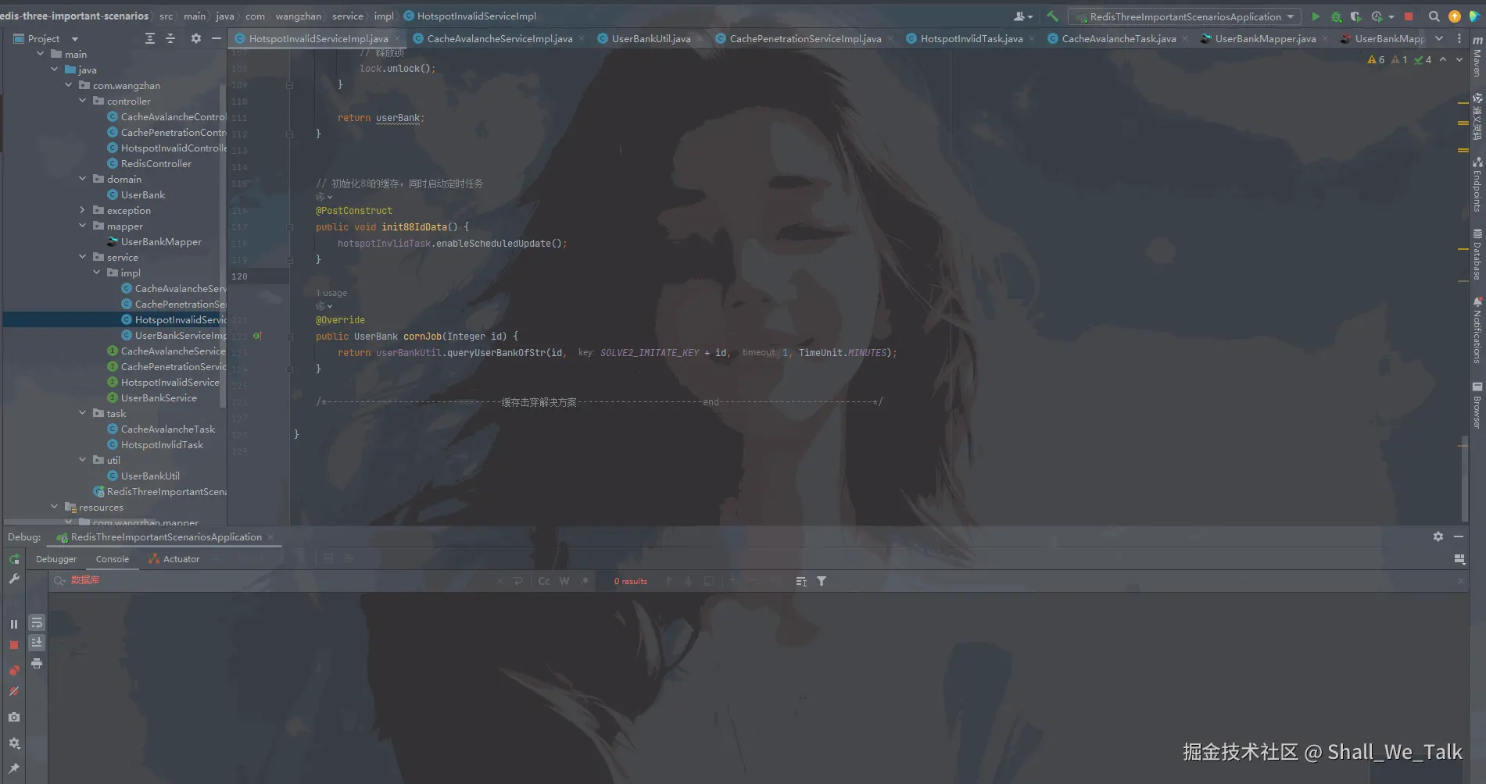Pin the debug tab with pin icon
1486x784 pixels.
[14, 768]
